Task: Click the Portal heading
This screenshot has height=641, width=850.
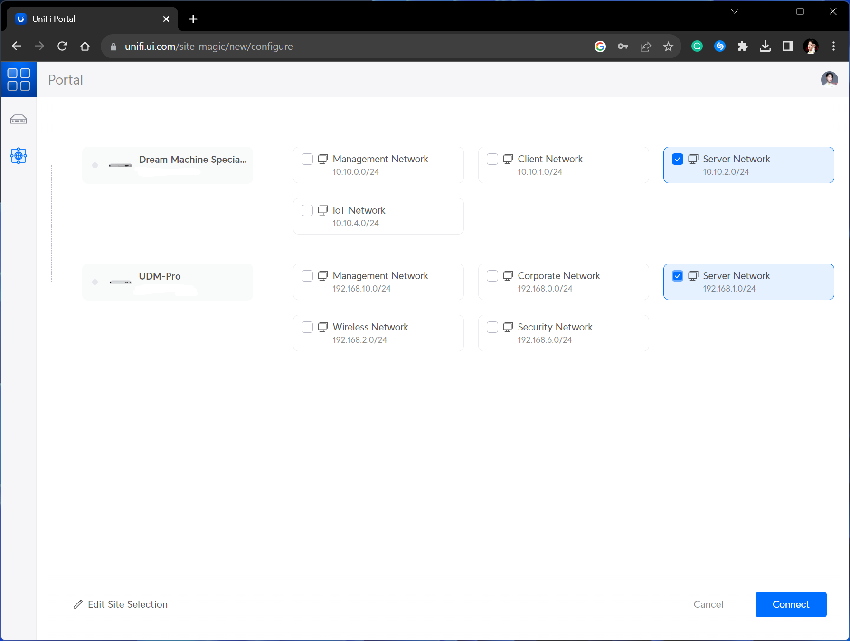Action: tap(66, 80)
